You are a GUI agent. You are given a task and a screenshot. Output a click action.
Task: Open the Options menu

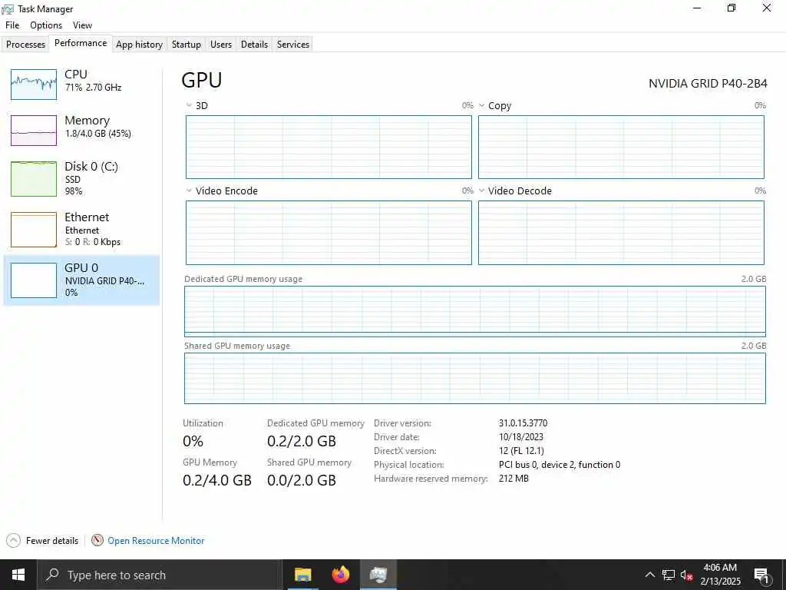[x=46, y=25]
